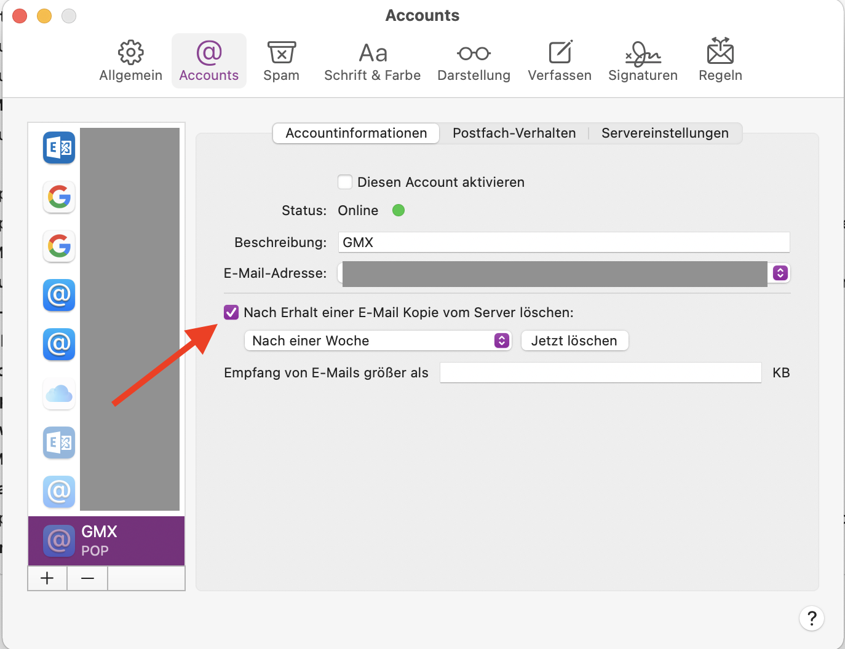Open the Spam settings pane
The image size is (845, 649).
point(281,61)
